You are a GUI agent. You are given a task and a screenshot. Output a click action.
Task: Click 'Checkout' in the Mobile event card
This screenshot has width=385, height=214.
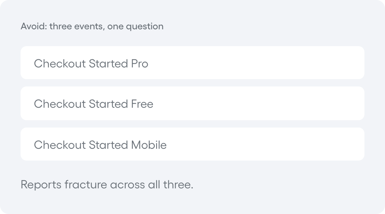coord(60,145)
